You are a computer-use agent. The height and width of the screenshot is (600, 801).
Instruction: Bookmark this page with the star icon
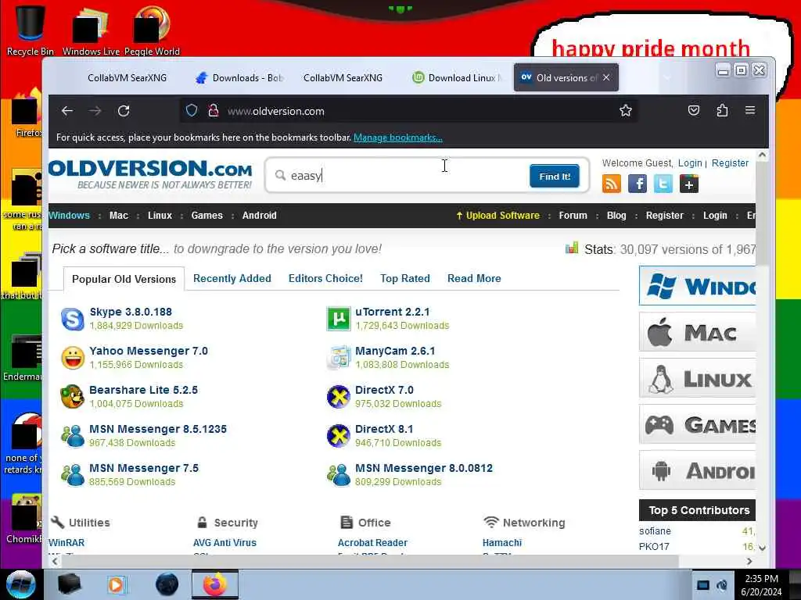(625, 110)
